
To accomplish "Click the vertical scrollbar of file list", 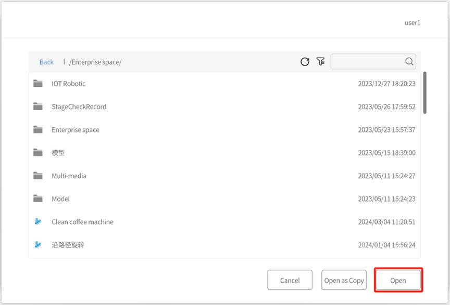I will point(425,92).
